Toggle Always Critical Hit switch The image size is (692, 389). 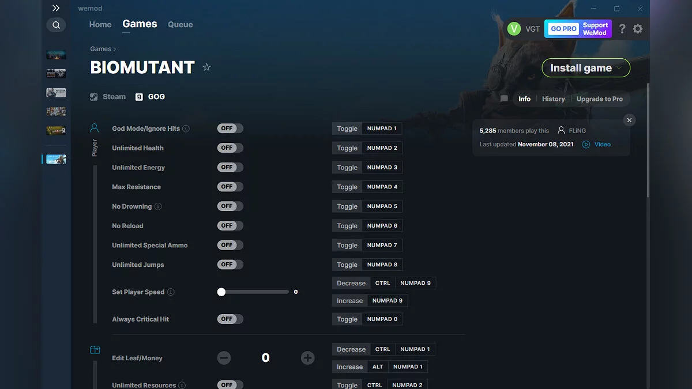pyautogui.click(x=230, y=319)
